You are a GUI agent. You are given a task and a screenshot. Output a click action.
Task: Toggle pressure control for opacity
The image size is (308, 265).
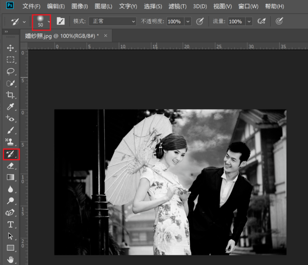coord(200,21)
